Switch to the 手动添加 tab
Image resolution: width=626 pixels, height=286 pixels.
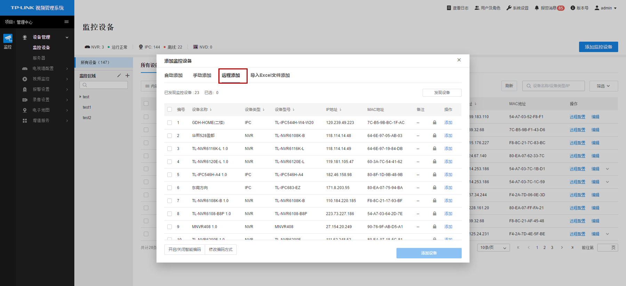pos(202,75)
